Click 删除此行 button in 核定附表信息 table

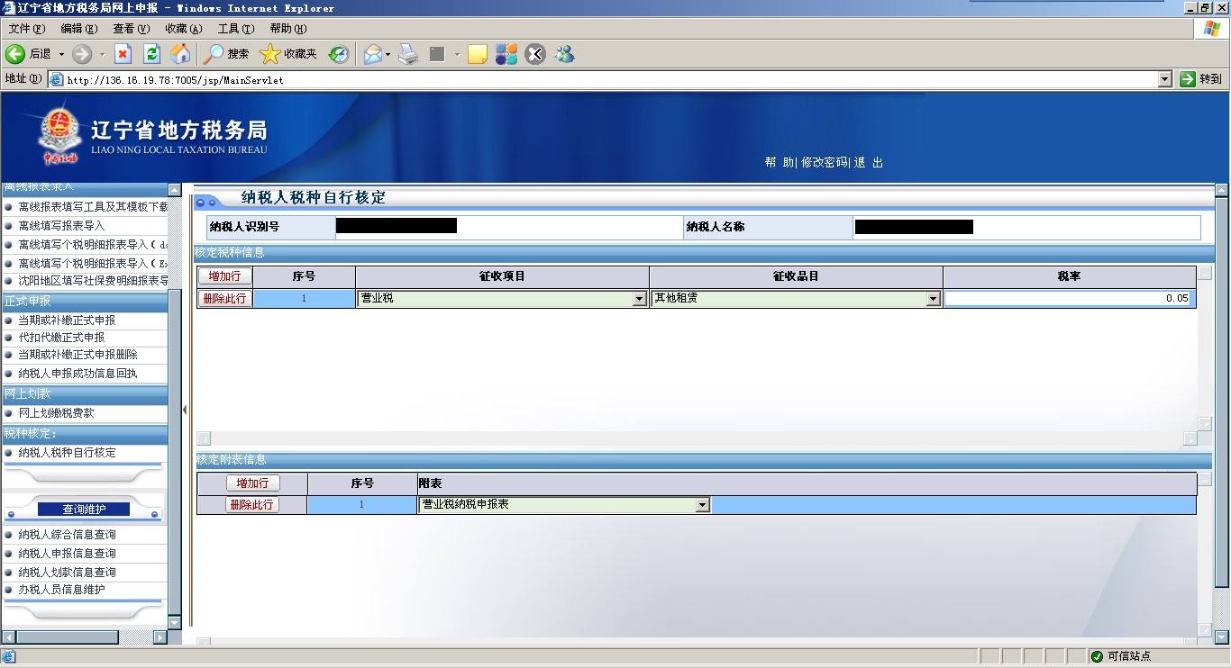pos(252,505)
